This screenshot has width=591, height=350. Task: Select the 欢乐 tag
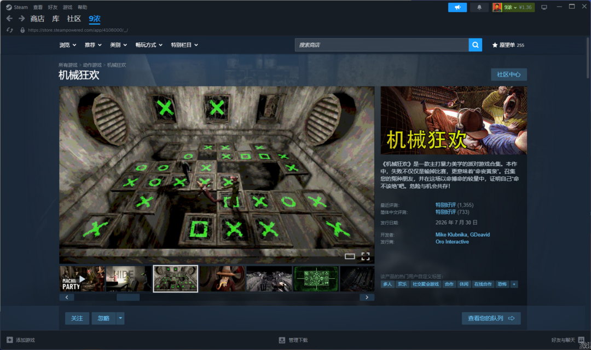tap(402, 284)
